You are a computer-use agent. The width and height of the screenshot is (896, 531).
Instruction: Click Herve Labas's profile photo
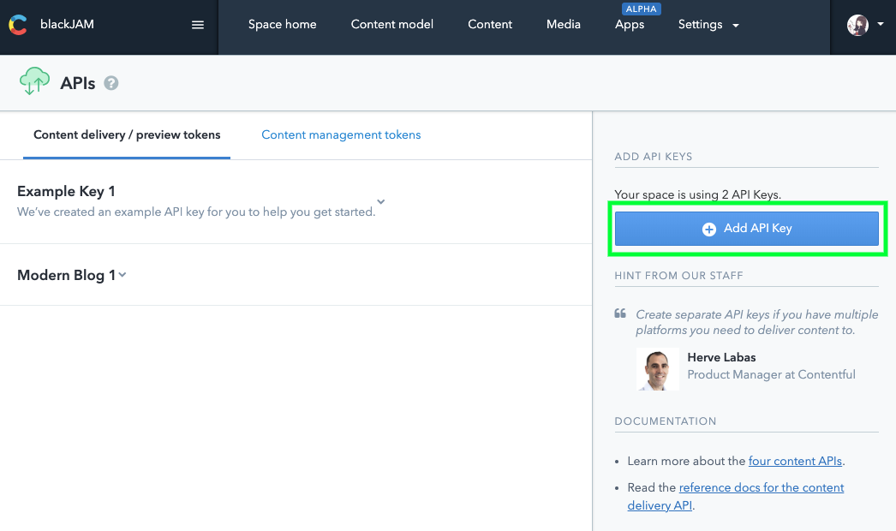(657, 369)
